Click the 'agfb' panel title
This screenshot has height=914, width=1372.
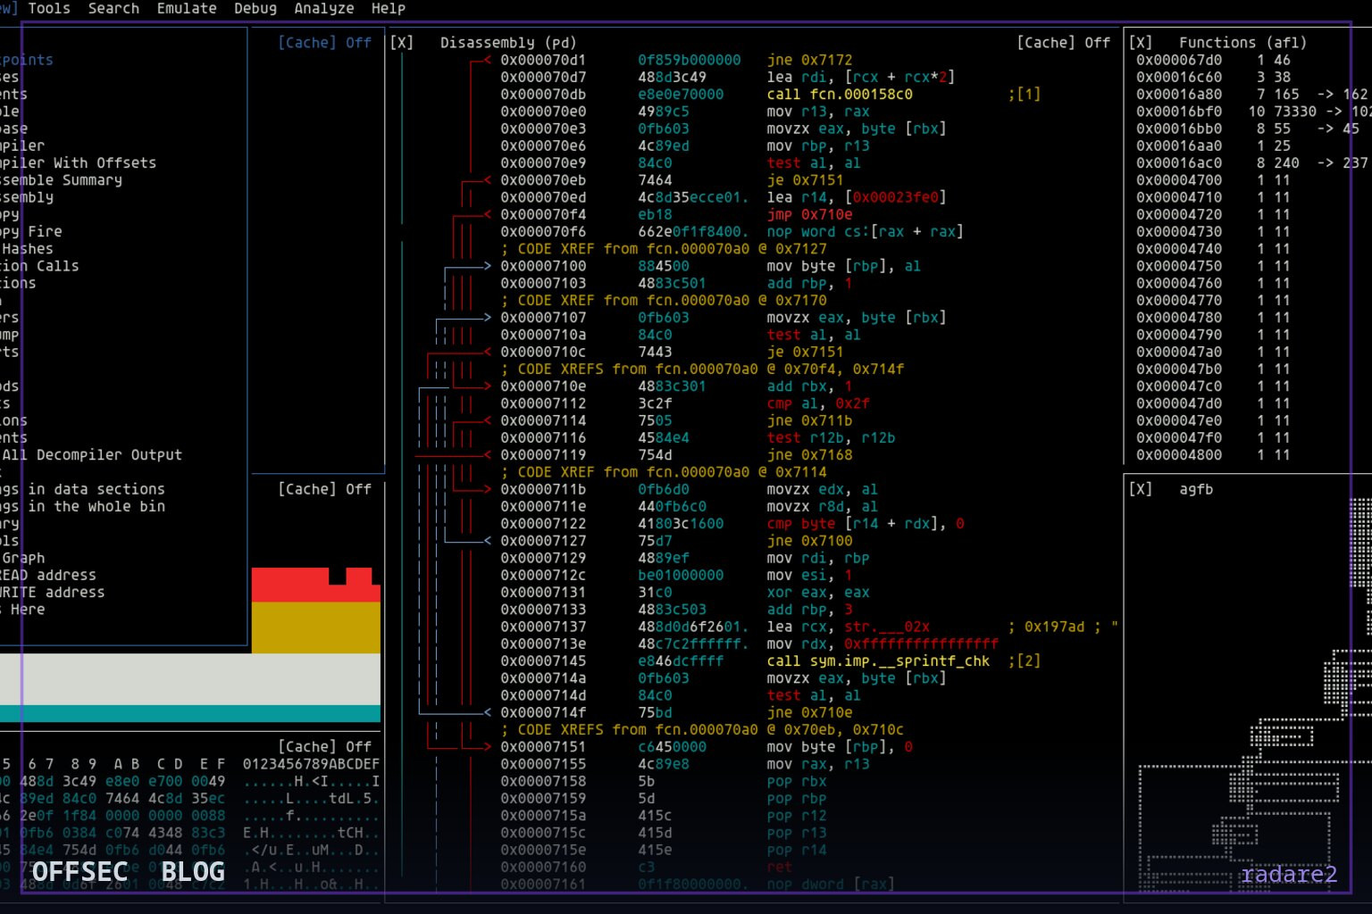click(x=1196, y=489)
